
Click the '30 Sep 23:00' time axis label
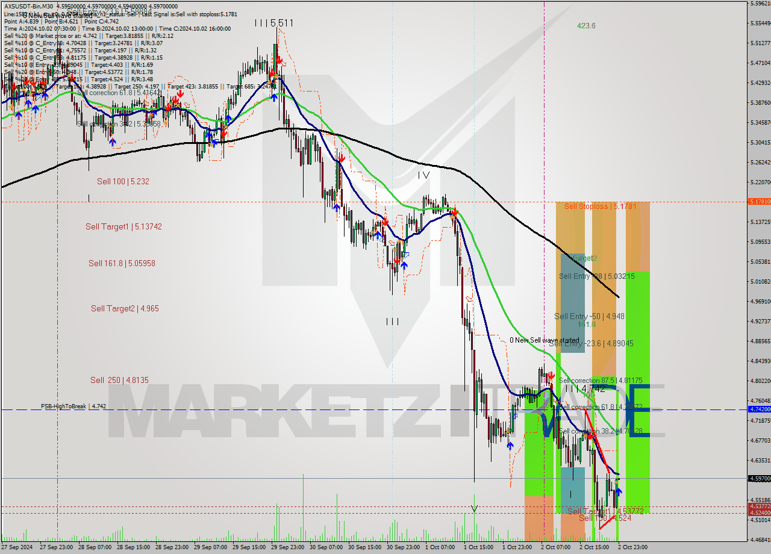click(x=404, y=547)
